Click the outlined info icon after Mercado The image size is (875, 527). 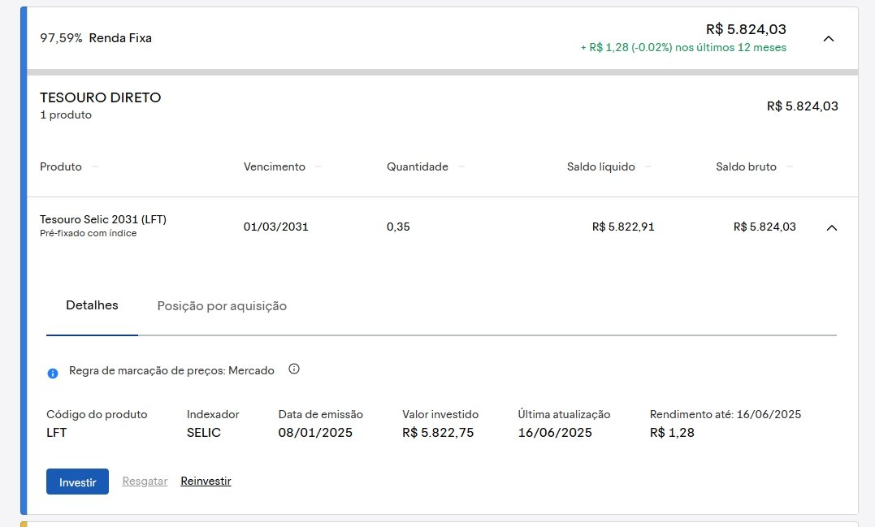click(294, 369)
